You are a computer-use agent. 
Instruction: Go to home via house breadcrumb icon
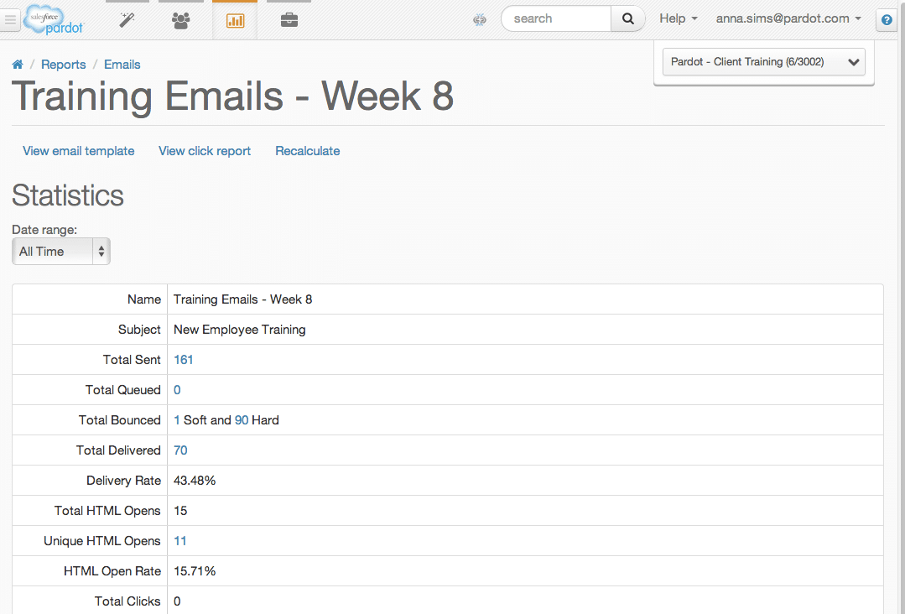(18, 64)
